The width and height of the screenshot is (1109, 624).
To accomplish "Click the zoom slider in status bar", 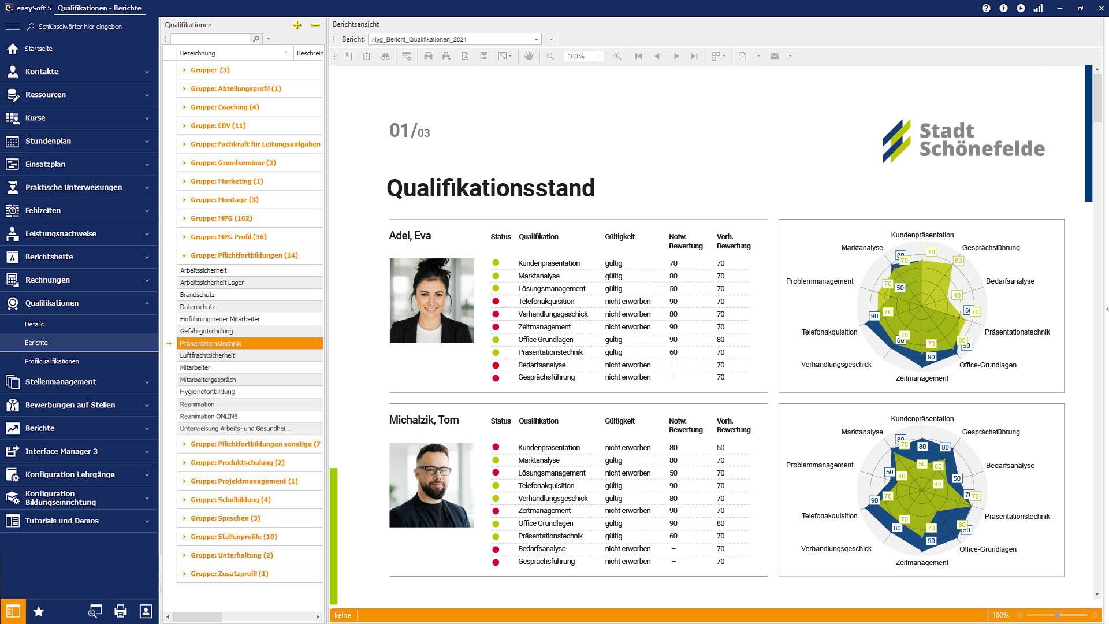I will click(1057, 615).
